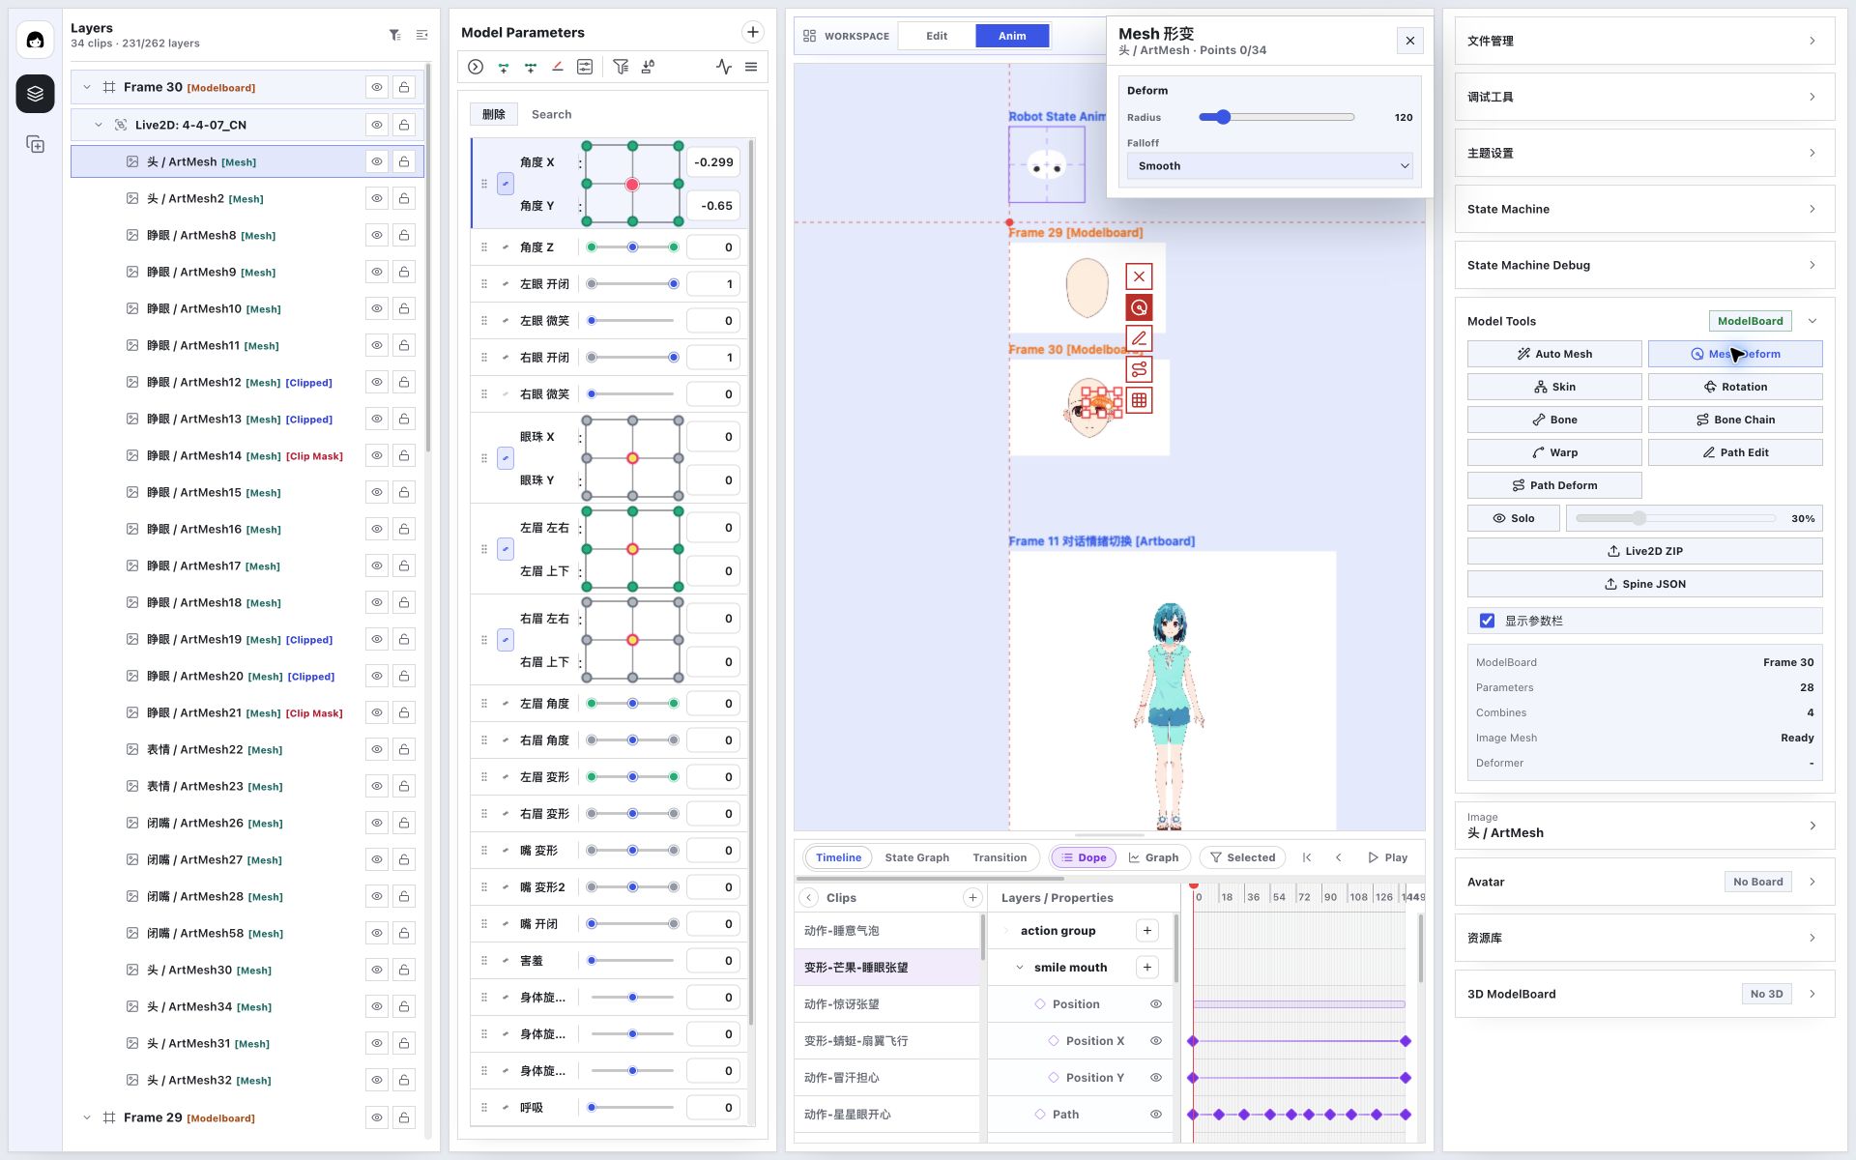Adjust the Solo opacity slider
This screenshot has width=1856, height=1160.
click(1676, 518)
